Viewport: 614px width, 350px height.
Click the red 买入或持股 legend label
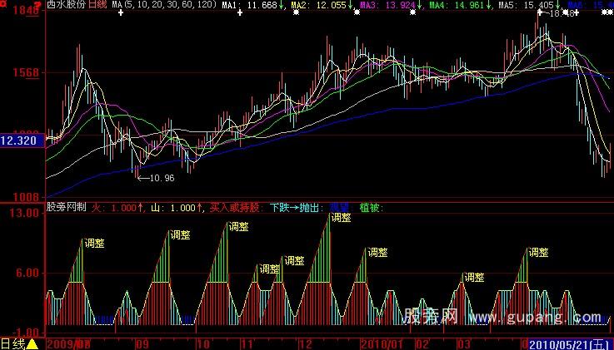point(234,208)
